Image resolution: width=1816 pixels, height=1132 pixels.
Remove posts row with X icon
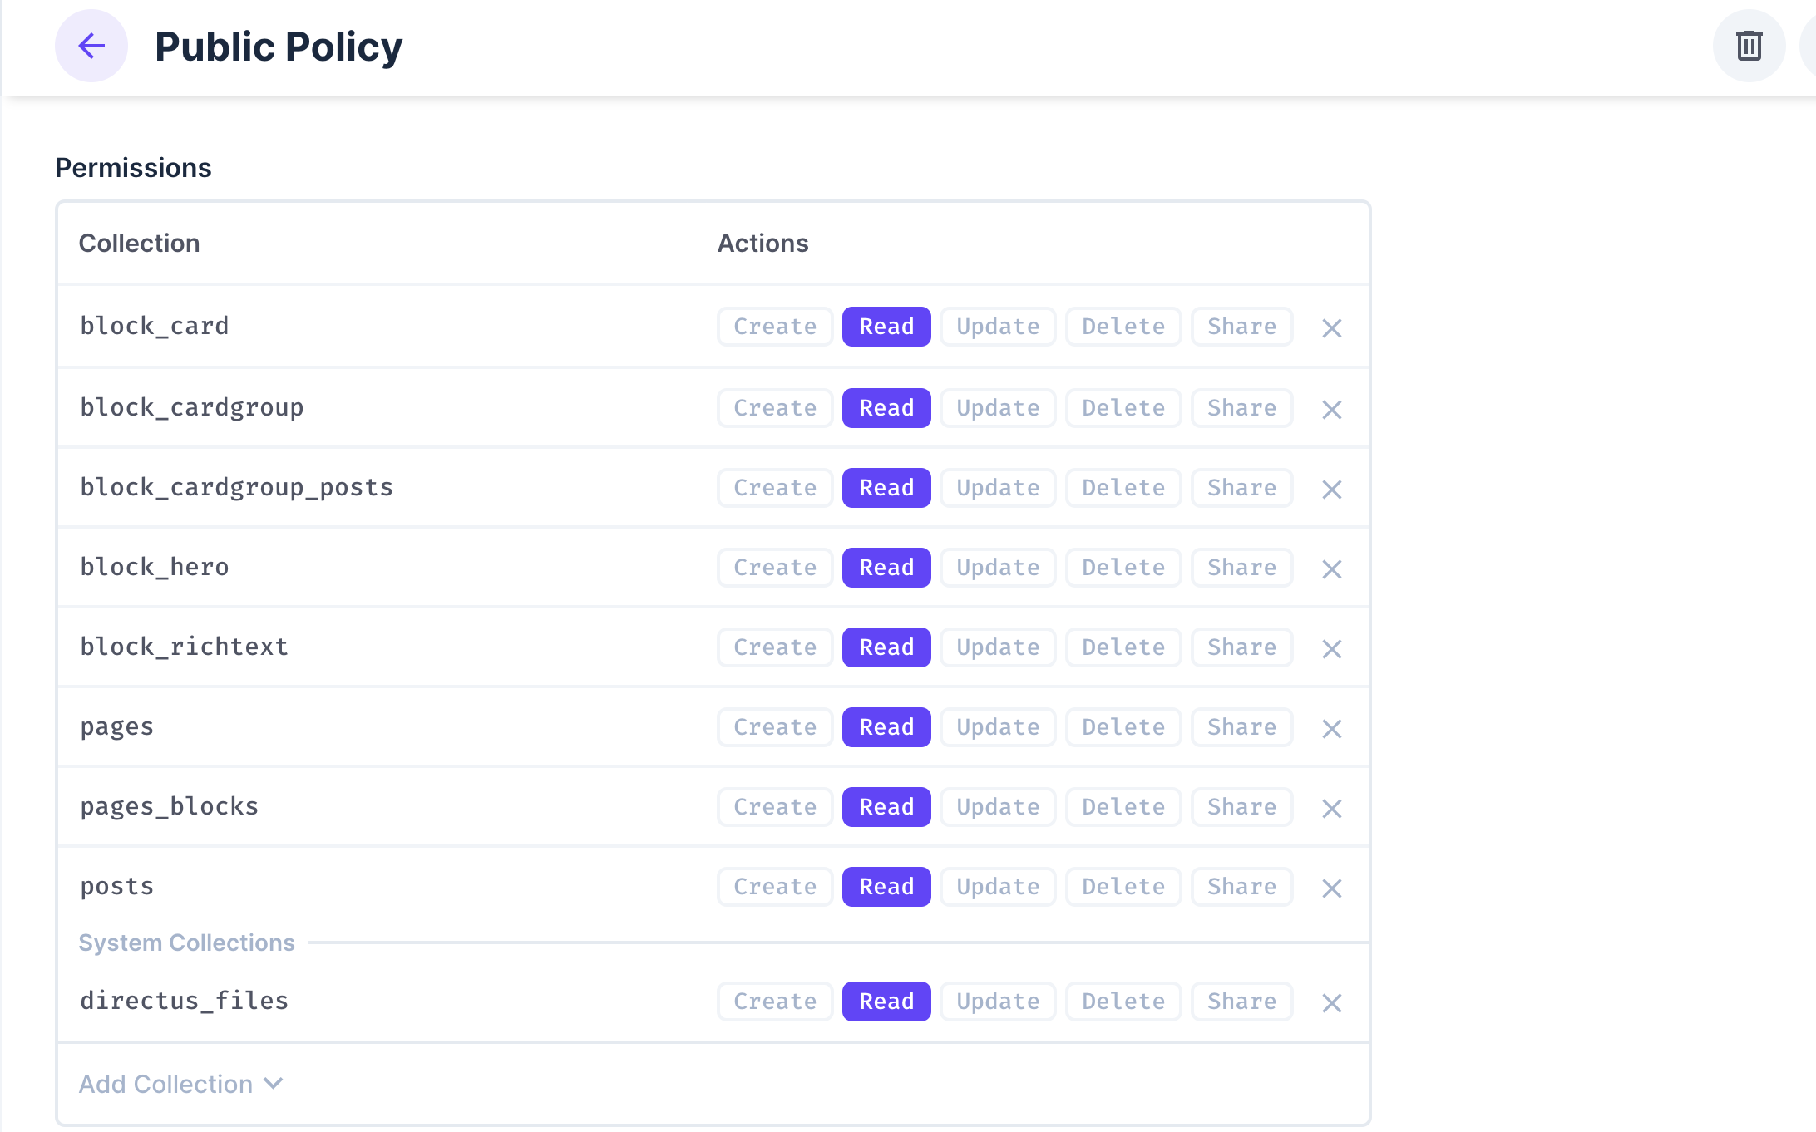pyautogui.click(x=1331, y=888)
